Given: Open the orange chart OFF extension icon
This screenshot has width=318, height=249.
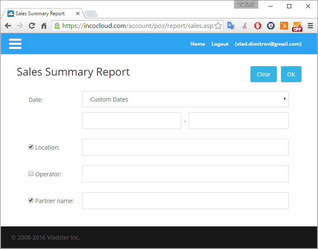Looking at the screenshot, I should click(297, 26).
